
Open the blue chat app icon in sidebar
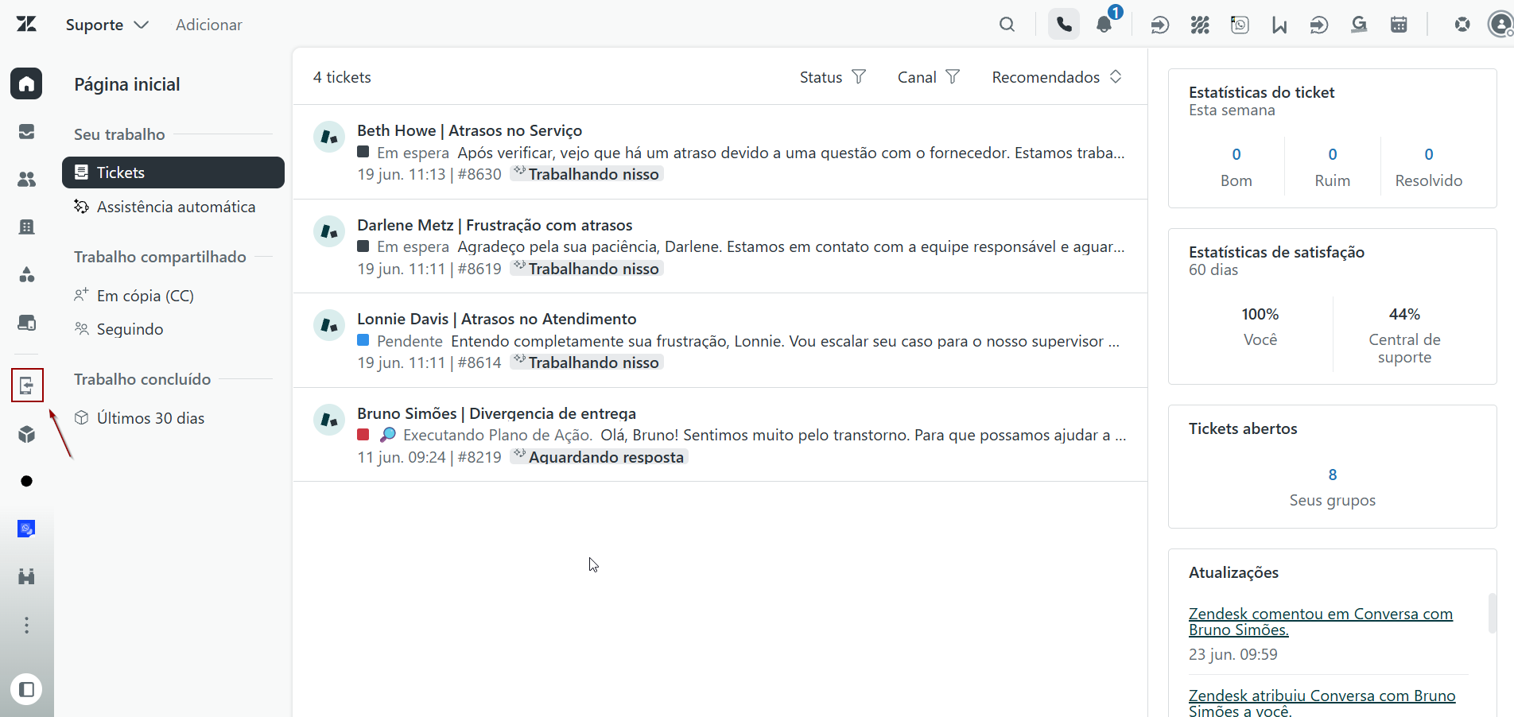click(26, 529)
